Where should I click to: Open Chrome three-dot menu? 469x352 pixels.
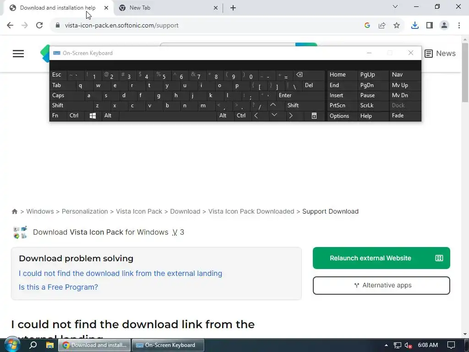click(x=459, y=26)
